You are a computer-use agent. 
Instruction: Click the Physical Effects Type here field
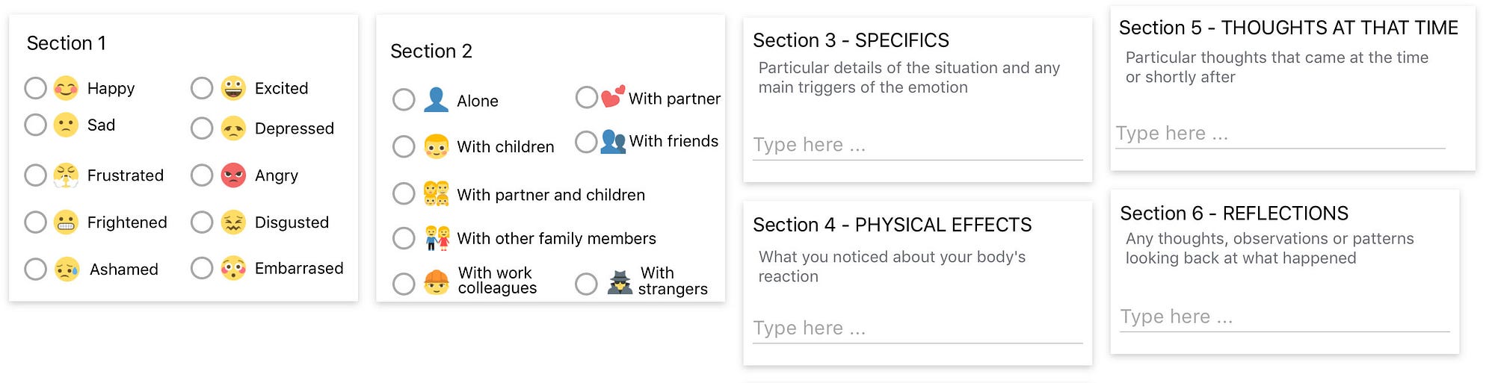tap(918, 328)
